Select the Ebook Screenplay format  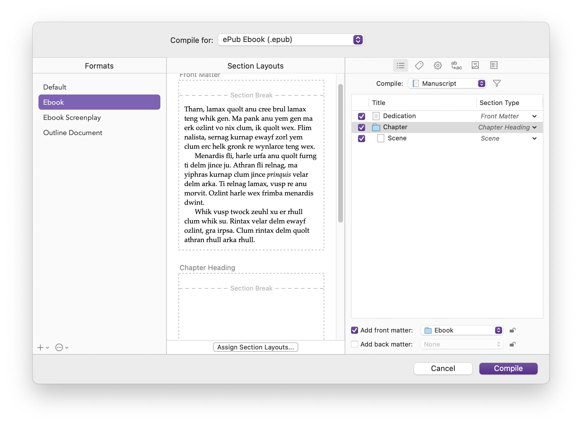click(72, 118)
